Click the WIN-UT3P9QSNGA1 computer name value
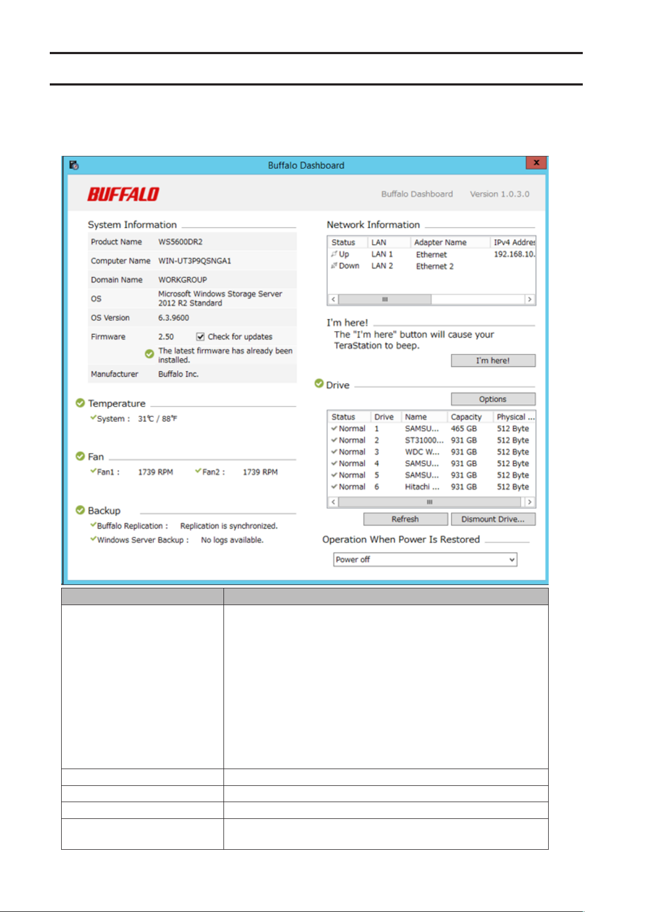Viewport: 645px width, 912px height. tap(194, 261)
